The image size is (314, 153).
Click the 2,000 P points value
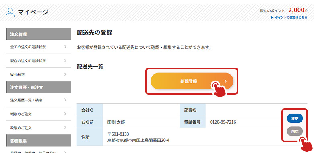click(298, 10)
